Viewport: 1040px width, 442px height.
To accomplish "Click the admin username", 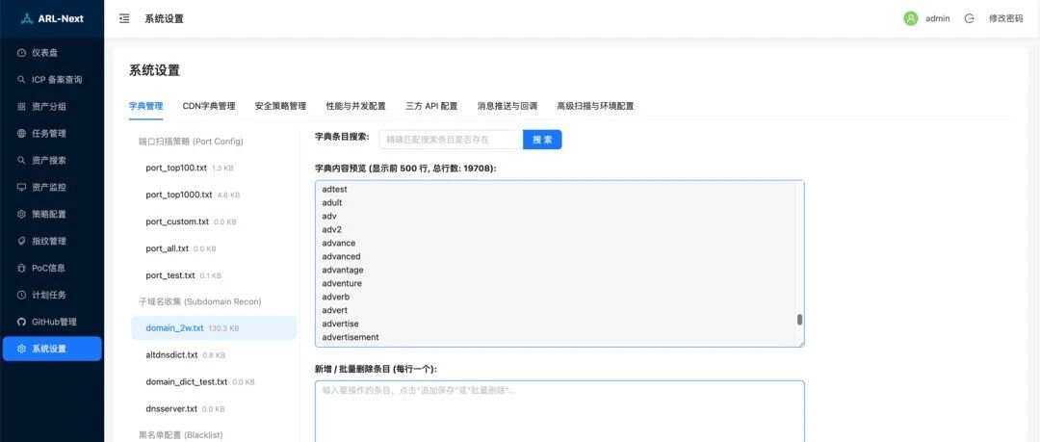I will tap(938, 18).
